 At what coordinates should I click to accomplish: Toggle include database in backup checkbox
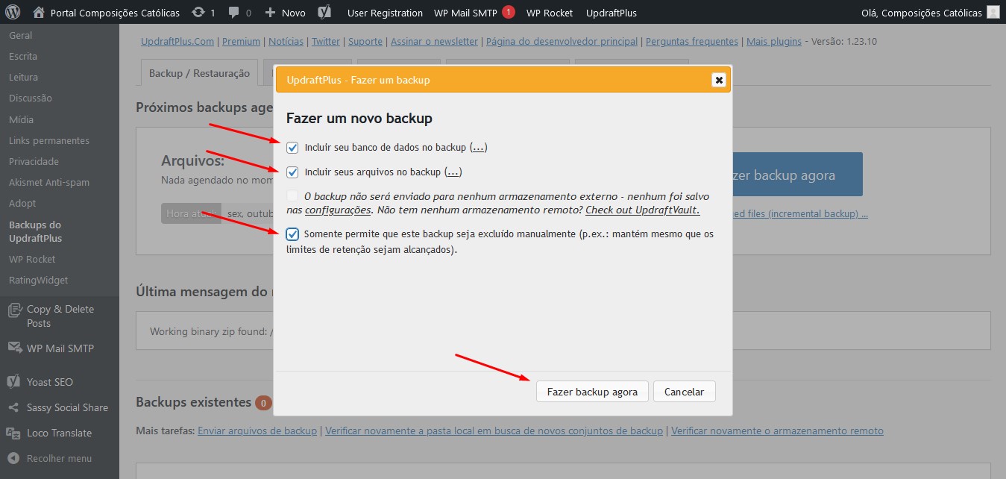[292, 148]
